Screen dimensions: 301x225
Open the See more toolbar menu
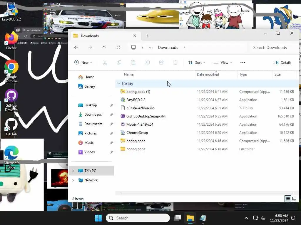point(243,63)
